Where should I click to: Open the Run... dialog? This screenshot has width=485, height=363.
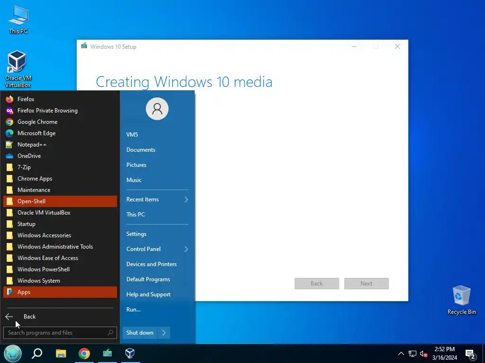tap(157, 310)
